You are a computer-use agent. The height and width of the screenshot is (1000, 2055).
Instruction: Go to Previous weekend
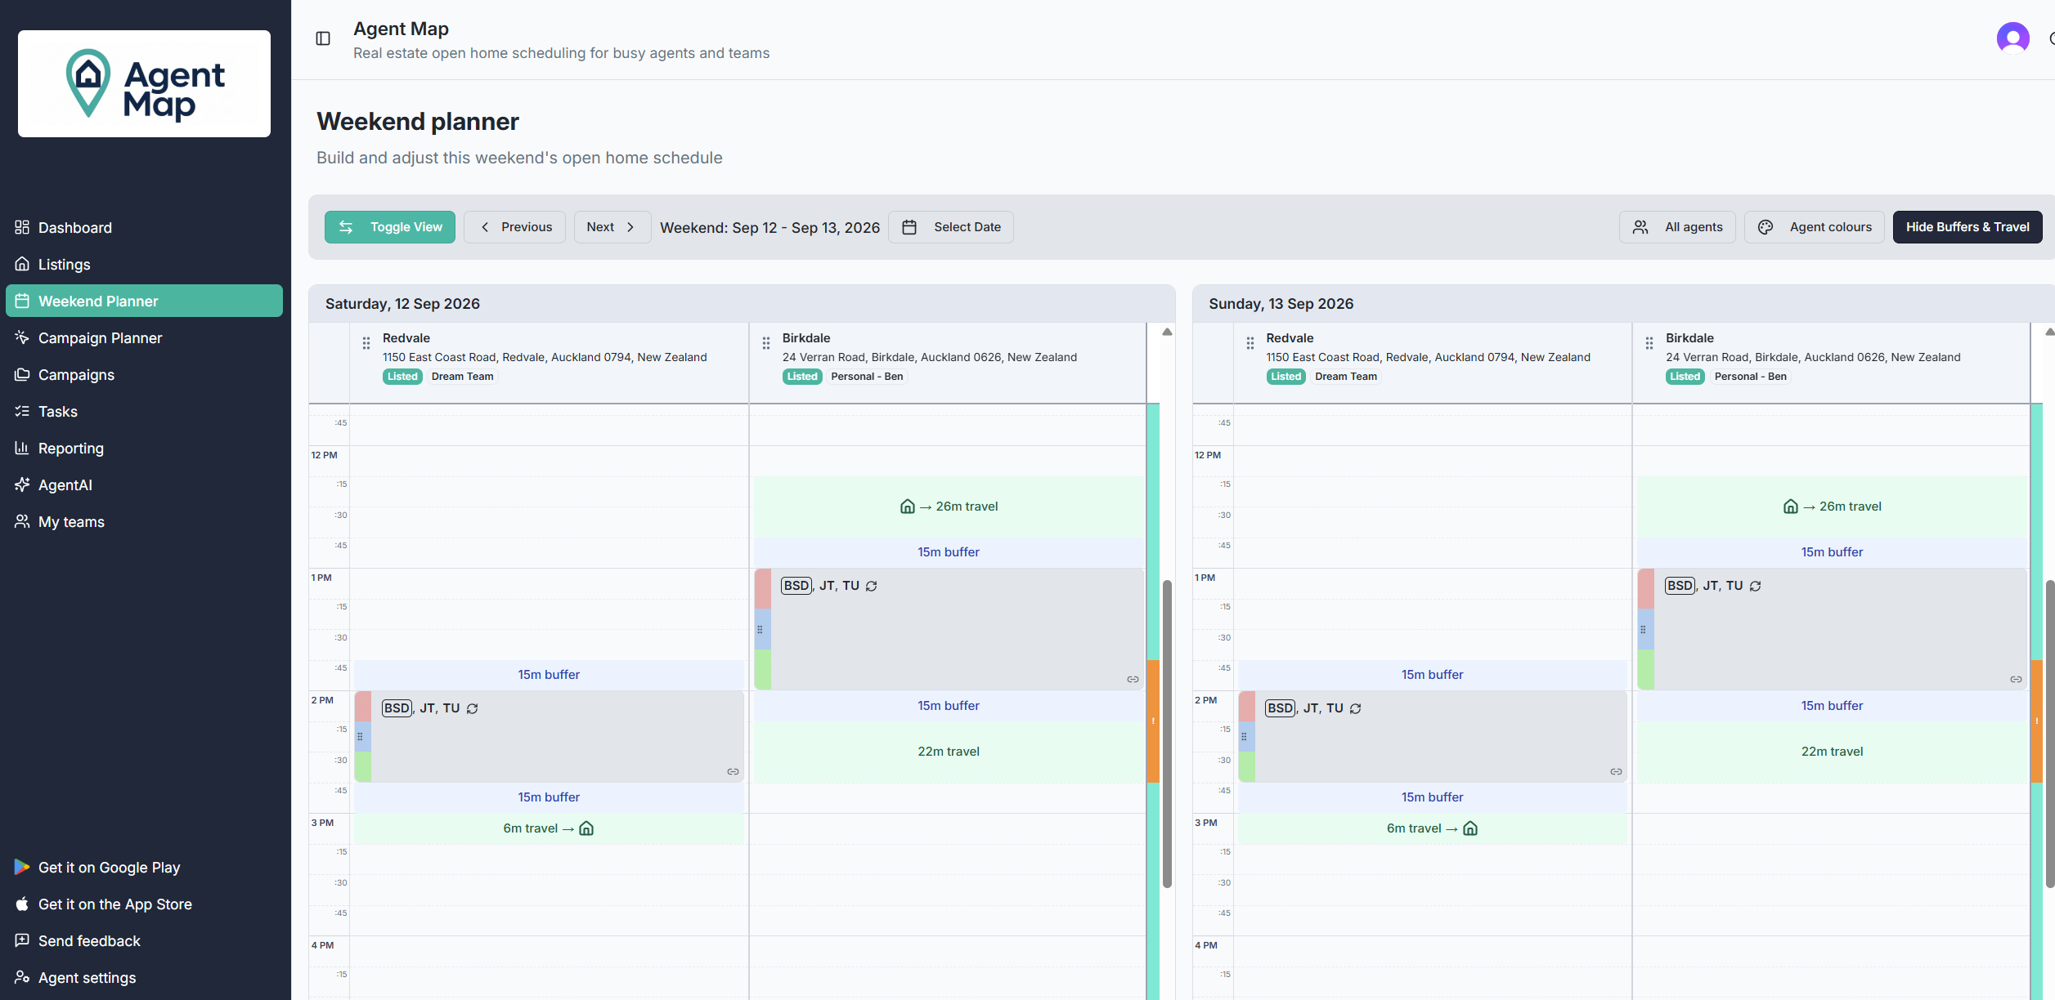(514, 227)
